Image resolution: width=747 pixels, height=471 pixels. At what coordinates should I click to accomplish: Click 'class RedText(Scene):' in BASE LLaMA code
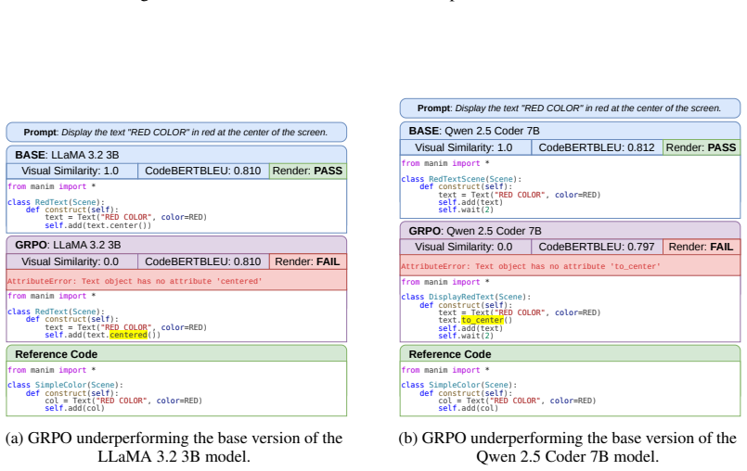click(56, 202)
